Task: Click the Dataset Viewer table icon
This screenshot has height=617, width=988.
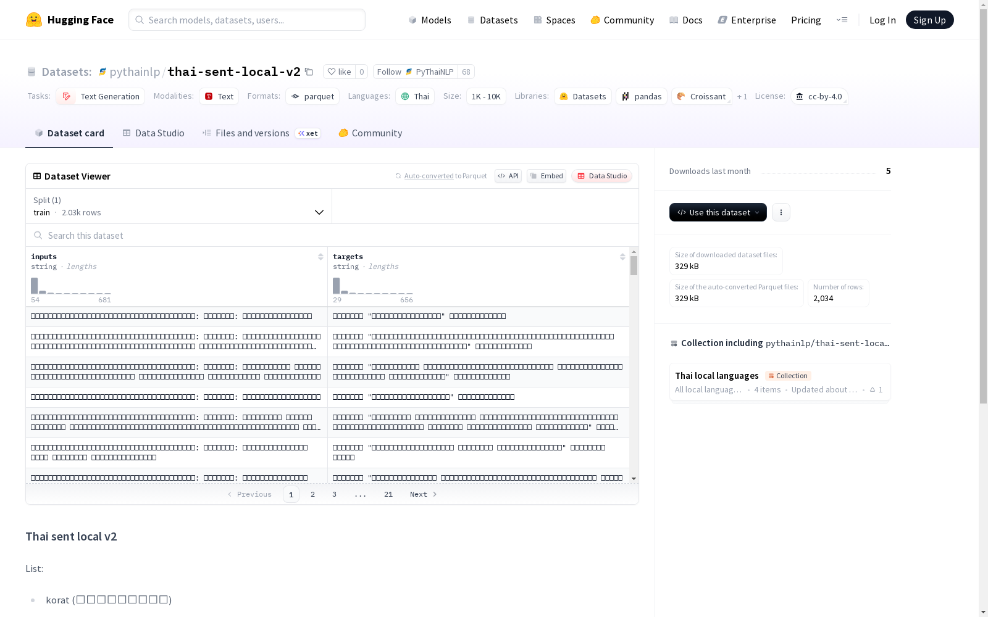Action: coord(37,176)
